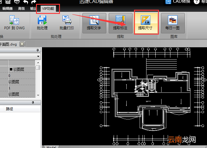Switch to the VIP功能 tab
Screen dimensions: 207x148
48,9
